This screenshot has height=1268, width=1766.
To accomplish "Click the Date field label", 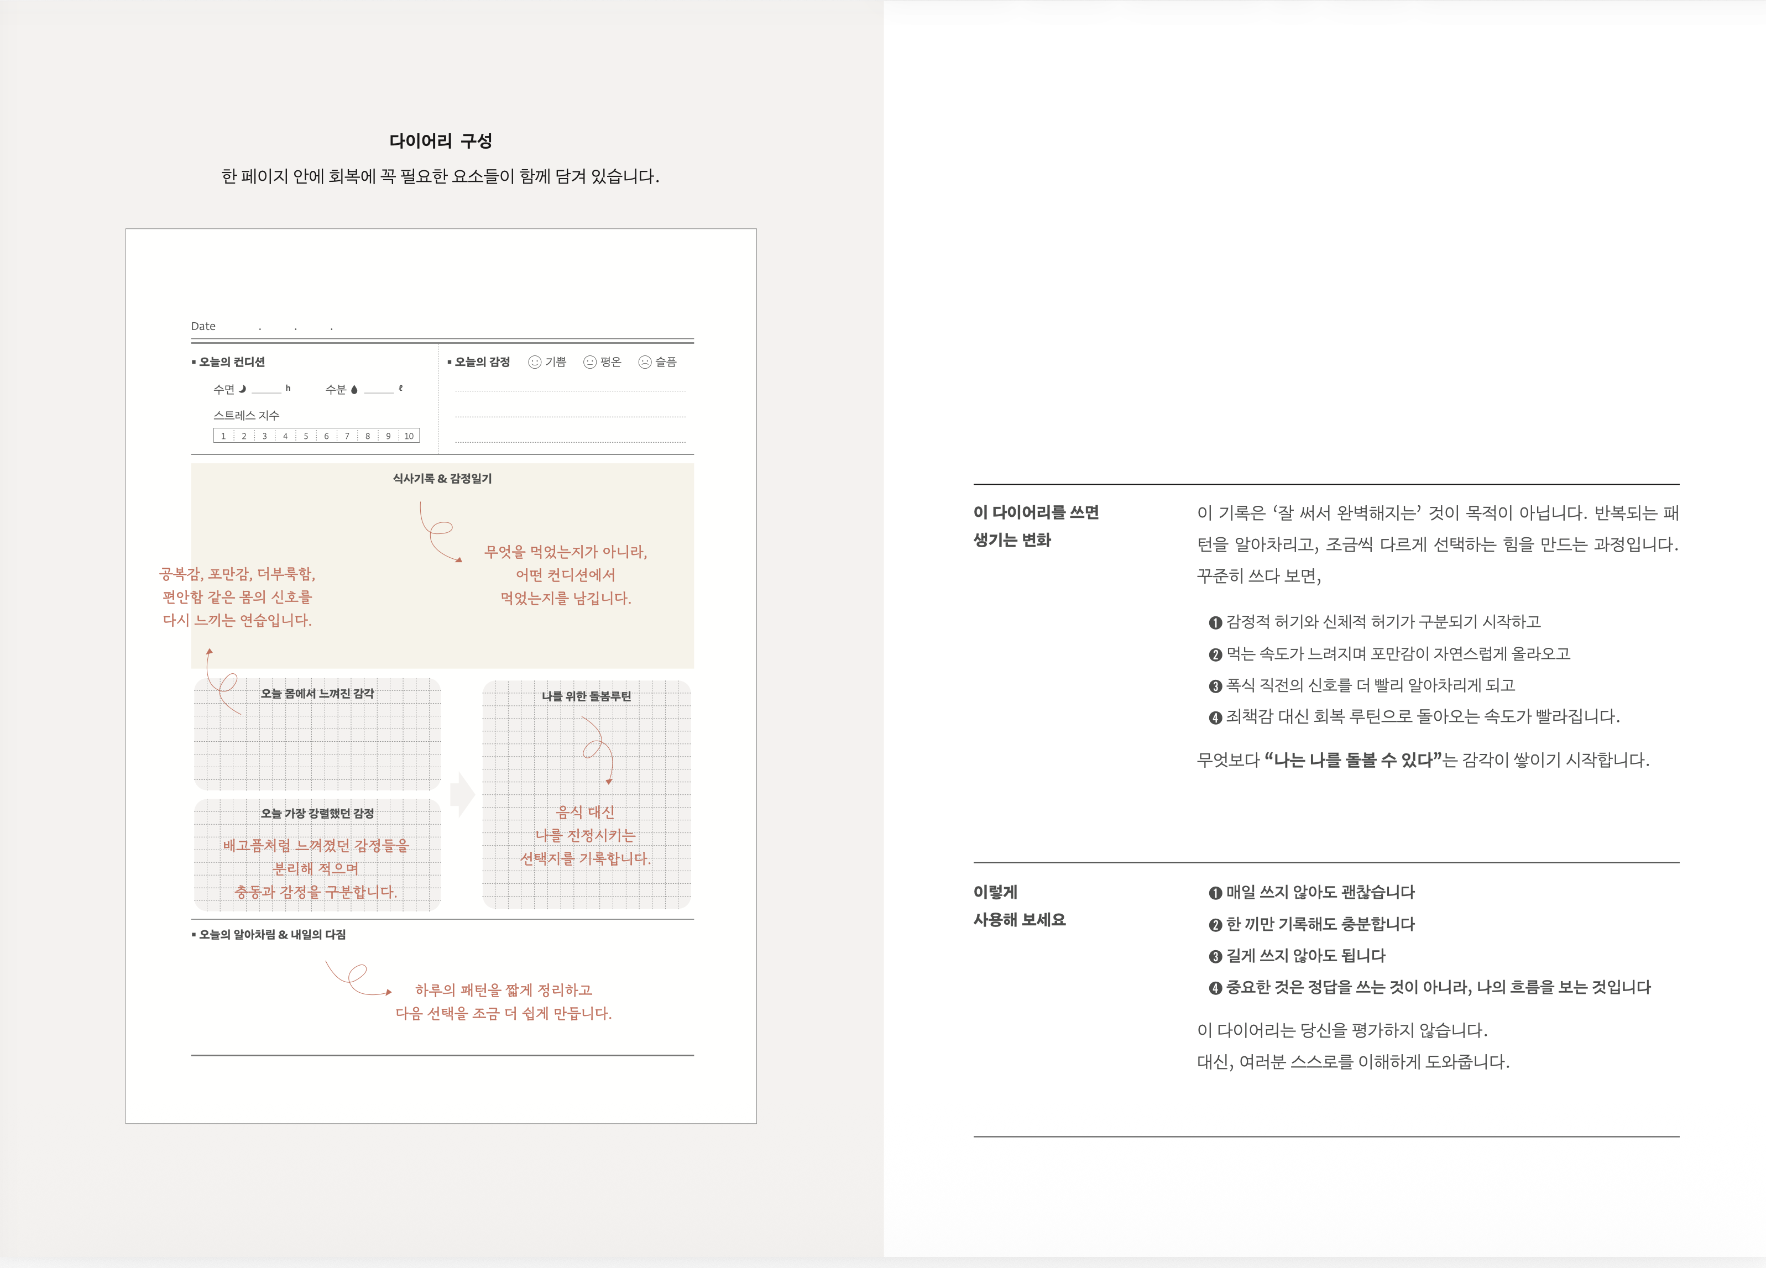I will 203,326.
